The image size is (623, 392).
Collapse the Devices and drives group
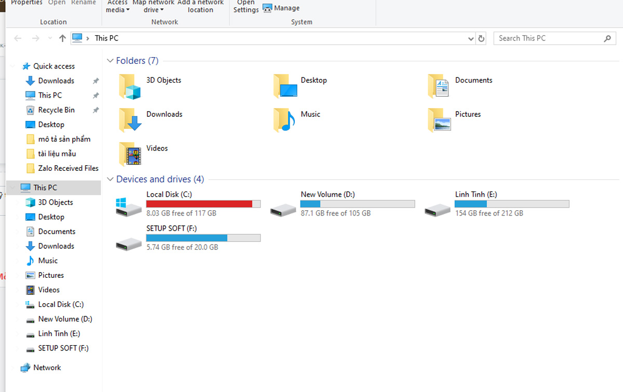(x=110, y=179)
